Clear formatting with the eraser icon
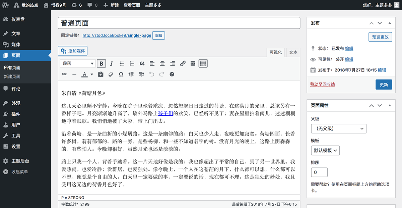Image resolution: width=402 pixels, height=208 pixels. (x=111, y=74)
